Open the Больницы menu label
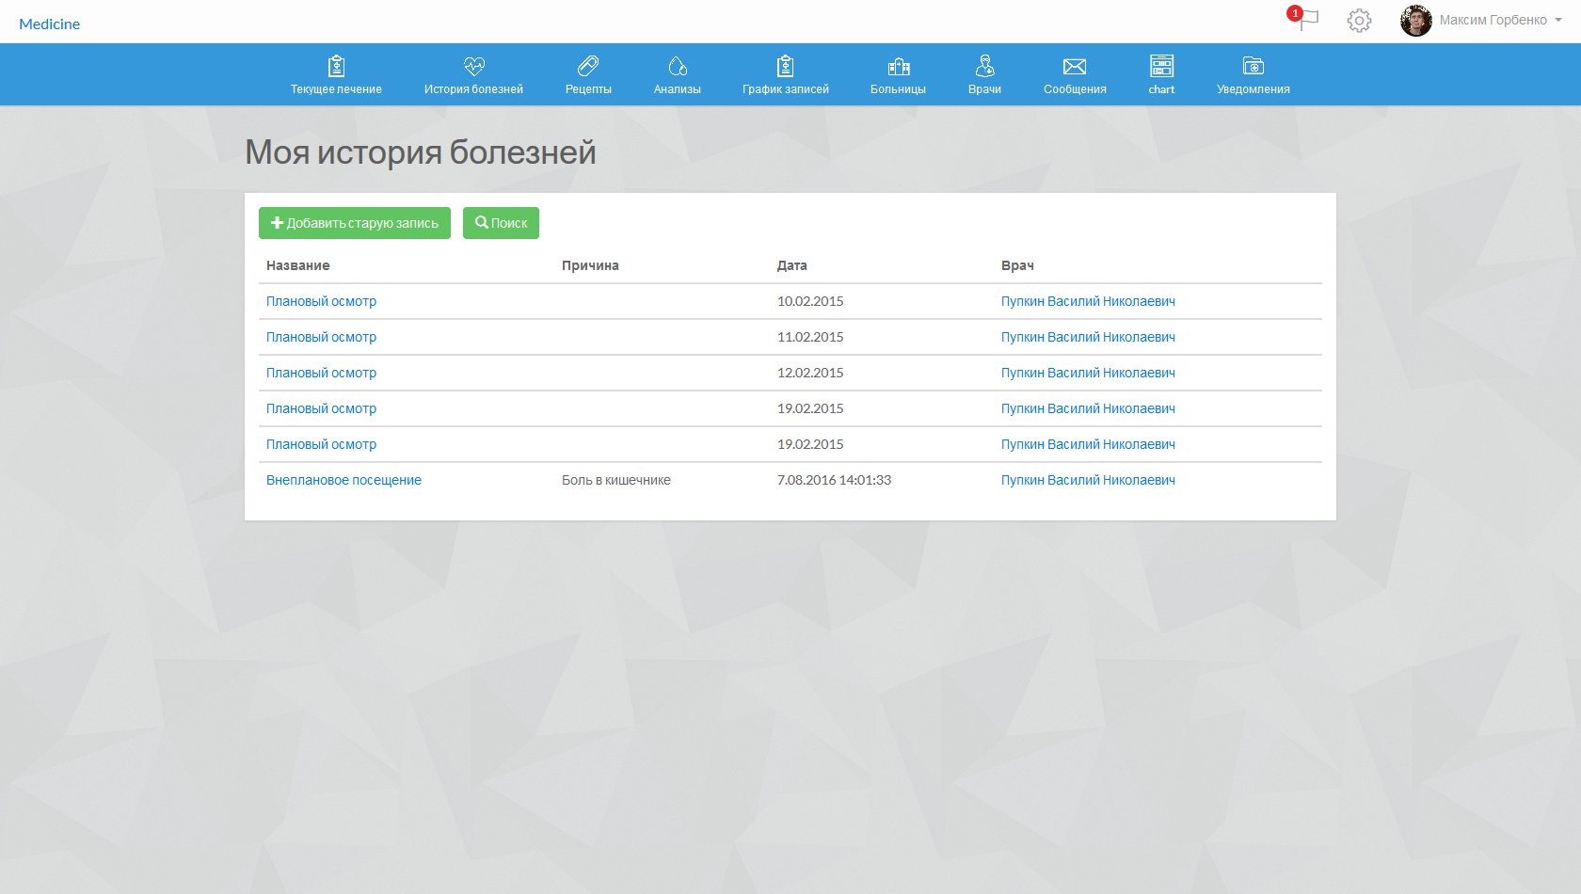 click(898, 89)
